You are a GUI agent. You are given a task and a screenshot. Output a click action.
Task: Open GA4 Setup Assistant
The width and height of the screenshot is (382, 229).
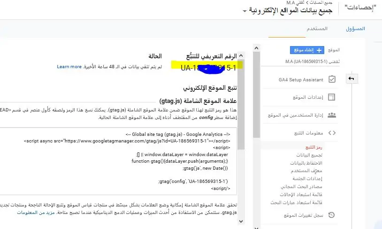point(300,79)
